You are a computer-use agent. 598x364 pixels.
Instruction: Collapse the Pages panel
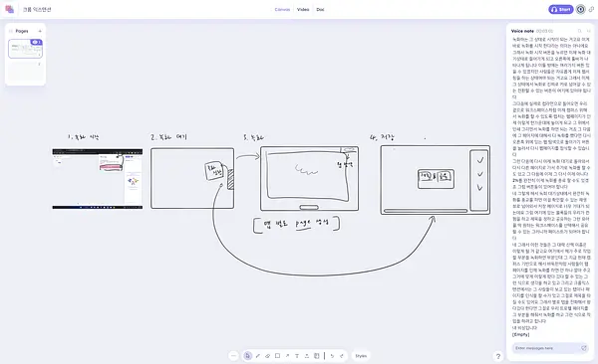point(11,31)
